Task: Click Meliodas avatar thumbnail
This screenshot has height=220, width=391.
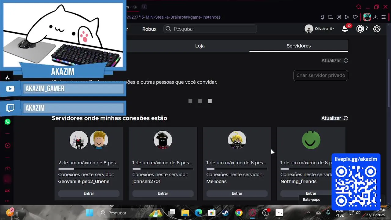Action: [237, 140]
